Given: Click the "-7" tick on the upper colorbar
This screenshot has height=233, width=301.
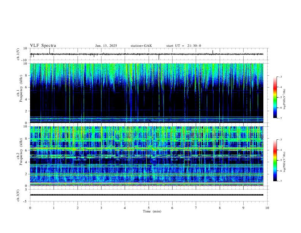Looking at the screenshot, I should pyautogui.click(x=280, y=118).
